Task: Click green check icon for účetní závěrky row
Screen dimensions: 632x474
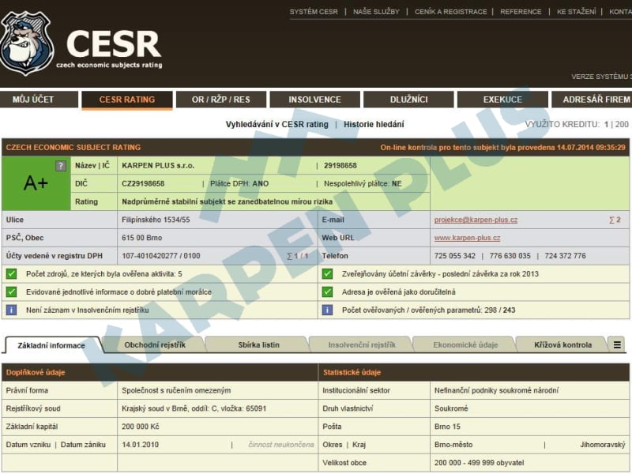Action: tap(327, 274)
